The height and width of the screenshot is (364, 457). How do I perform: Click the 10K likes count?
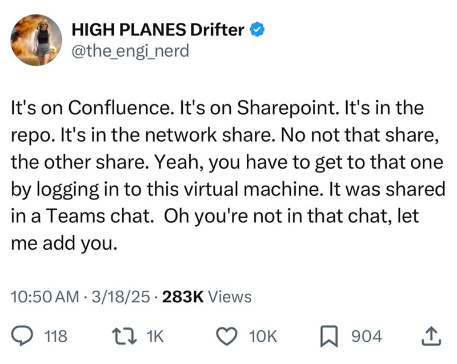pos(263,336)
